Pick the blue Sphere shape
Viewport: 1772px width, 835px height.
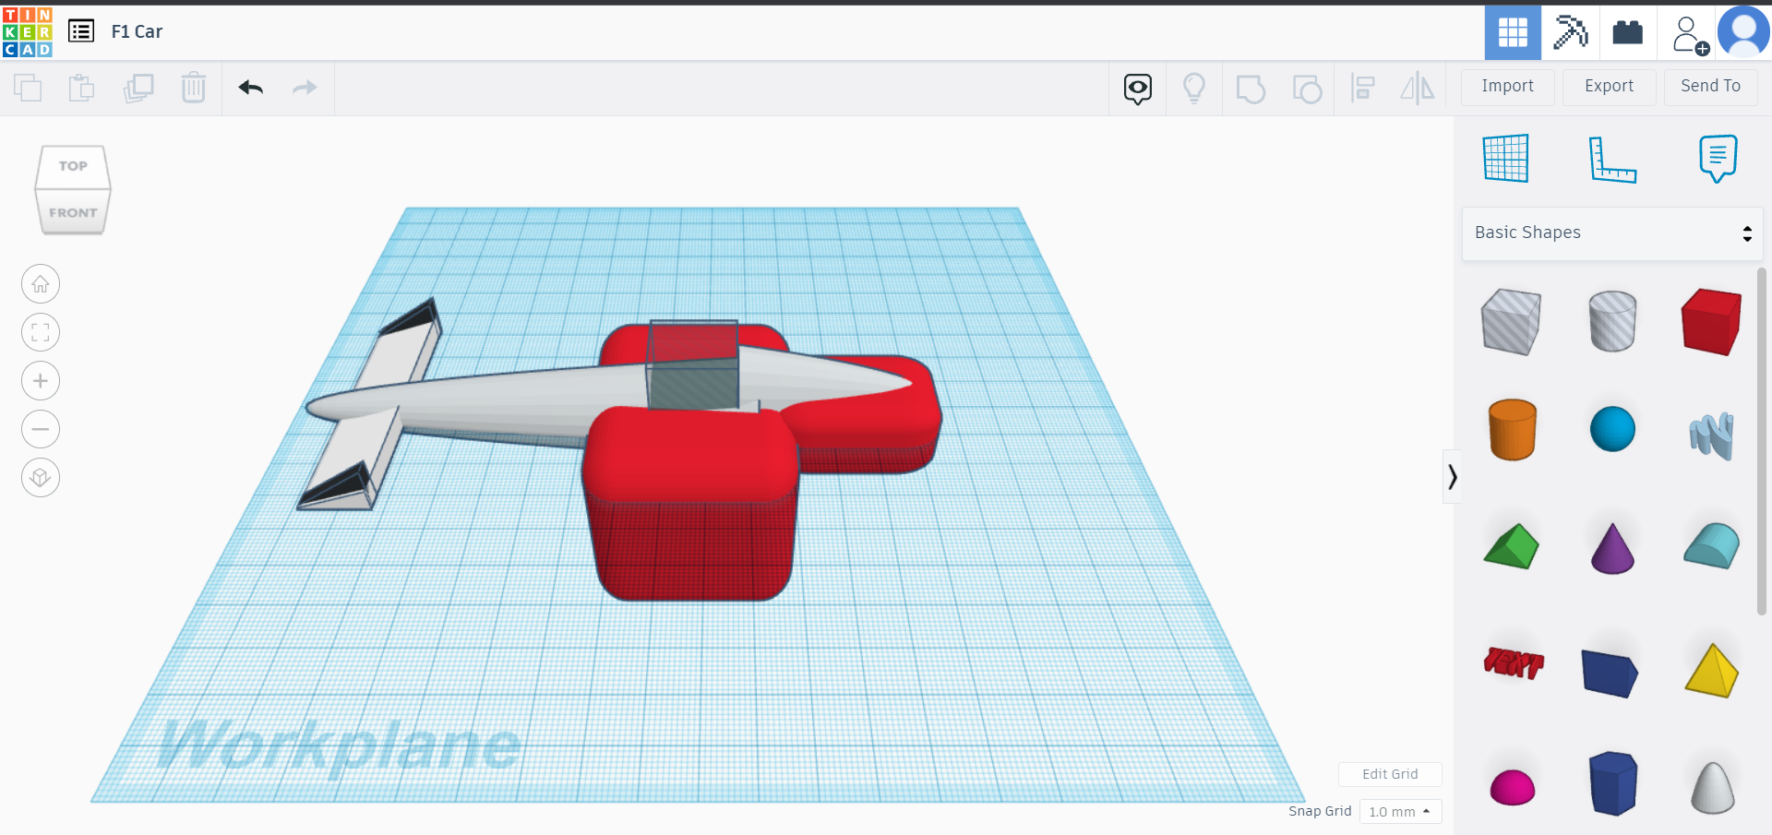pyautogui.click(x=1613, y=429)
